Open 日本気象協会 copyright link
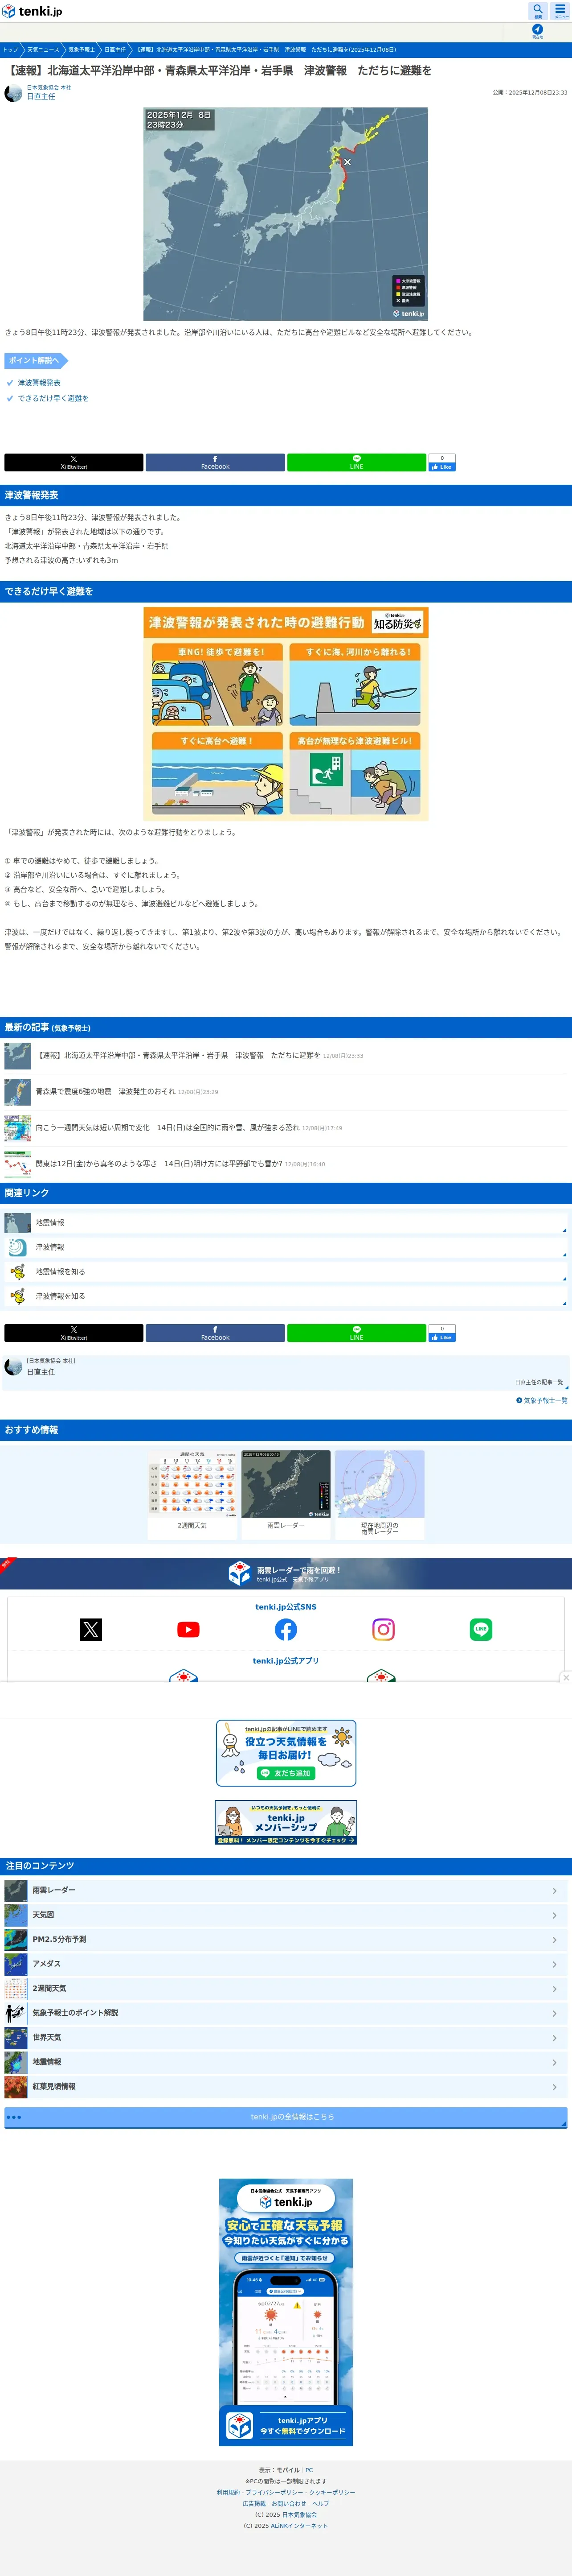 pyautogui.click(x=299, y=2514)
